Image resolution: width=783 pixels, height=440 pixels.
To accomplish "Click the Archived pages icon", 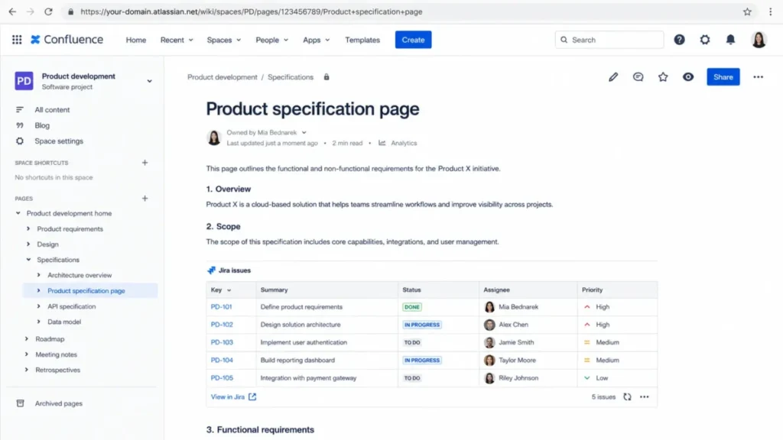I will [20, 403].
